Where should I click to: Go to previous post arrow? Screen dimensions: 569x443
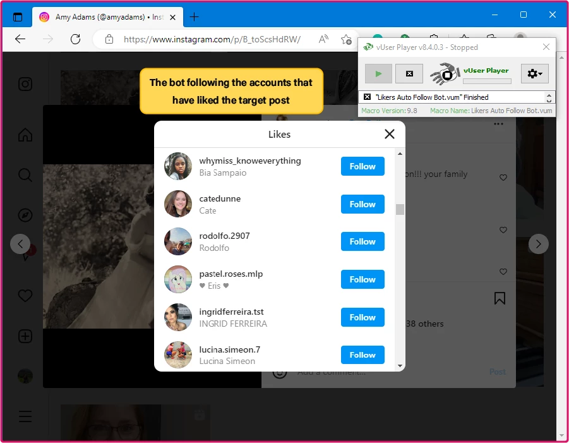point(20,244)
